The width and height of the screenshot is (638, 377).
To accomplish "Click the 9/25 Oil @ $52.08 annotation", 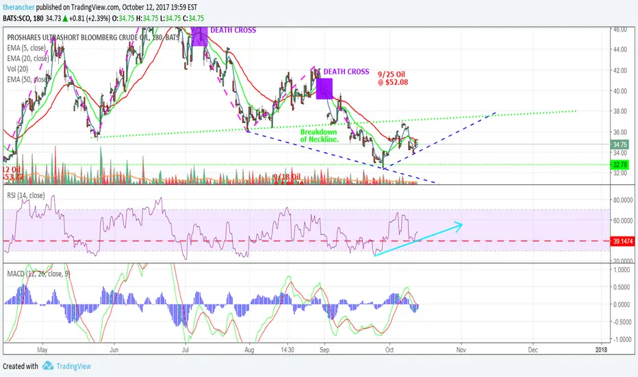I will click(x=393, y=78).
